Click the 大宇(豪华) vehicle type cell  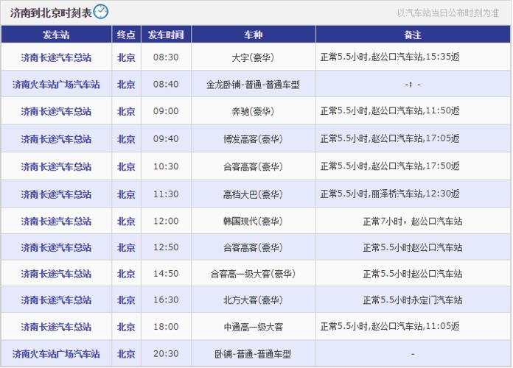click(x=254, y=57)
